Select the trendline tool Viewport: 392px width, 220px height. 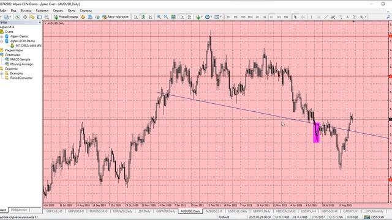tap(326, 17)
